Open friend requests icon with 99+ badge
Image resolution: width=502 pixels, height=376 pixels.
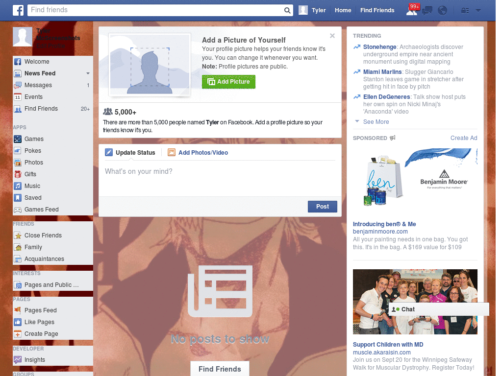coord(412,10)
